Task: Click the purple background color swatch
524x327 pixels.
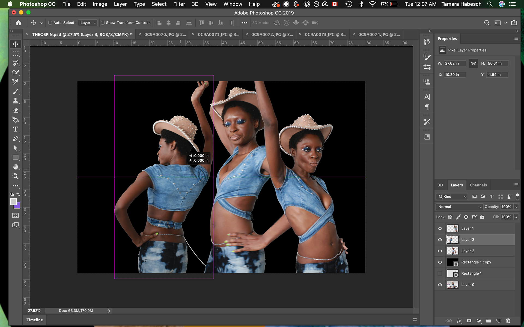Action: coord(18,206)
